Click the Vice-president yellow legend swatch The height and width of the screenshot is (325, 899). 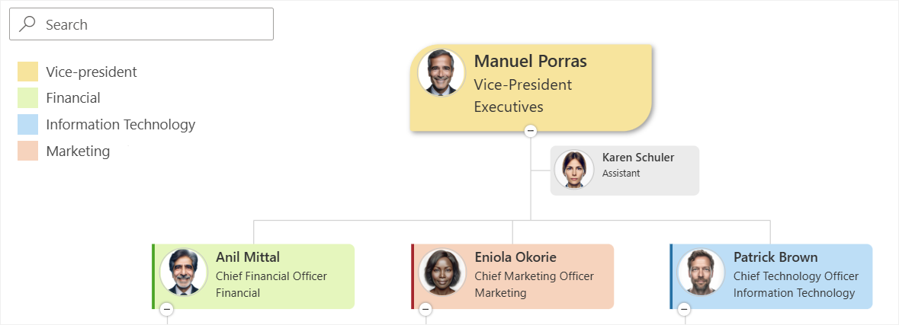coord(28,72)
